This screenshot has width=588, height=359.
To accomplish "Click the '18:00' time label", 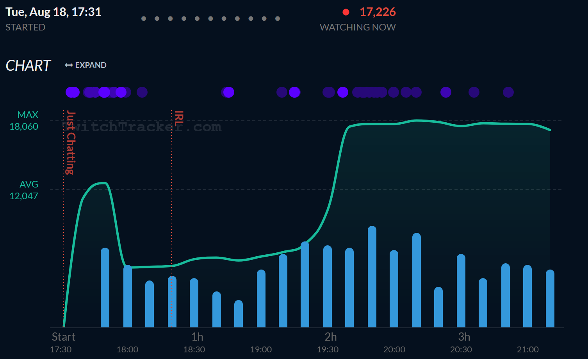I will click(x=128, y=350).
